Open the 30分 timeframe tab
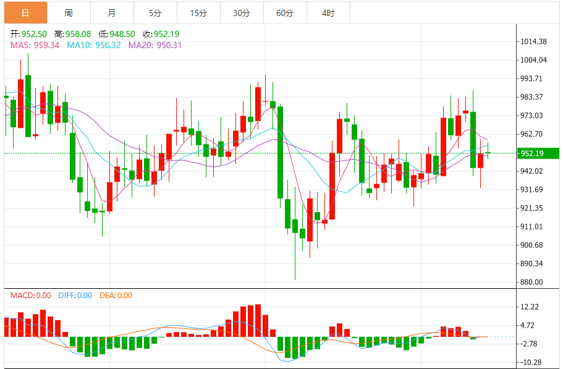 click(x=242, y=13)
